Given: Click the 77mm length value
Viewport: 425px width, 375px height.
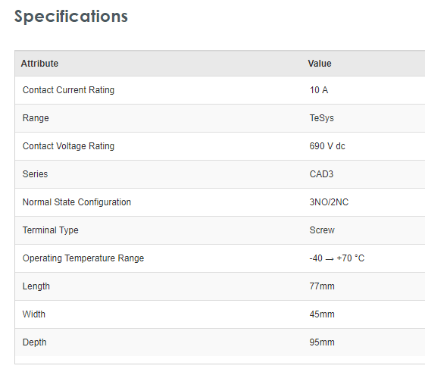Looking at the screenshot, I should 322,286.
